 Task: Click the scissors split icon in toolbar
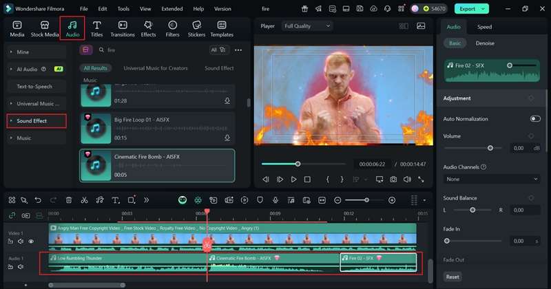click(84, 200)
